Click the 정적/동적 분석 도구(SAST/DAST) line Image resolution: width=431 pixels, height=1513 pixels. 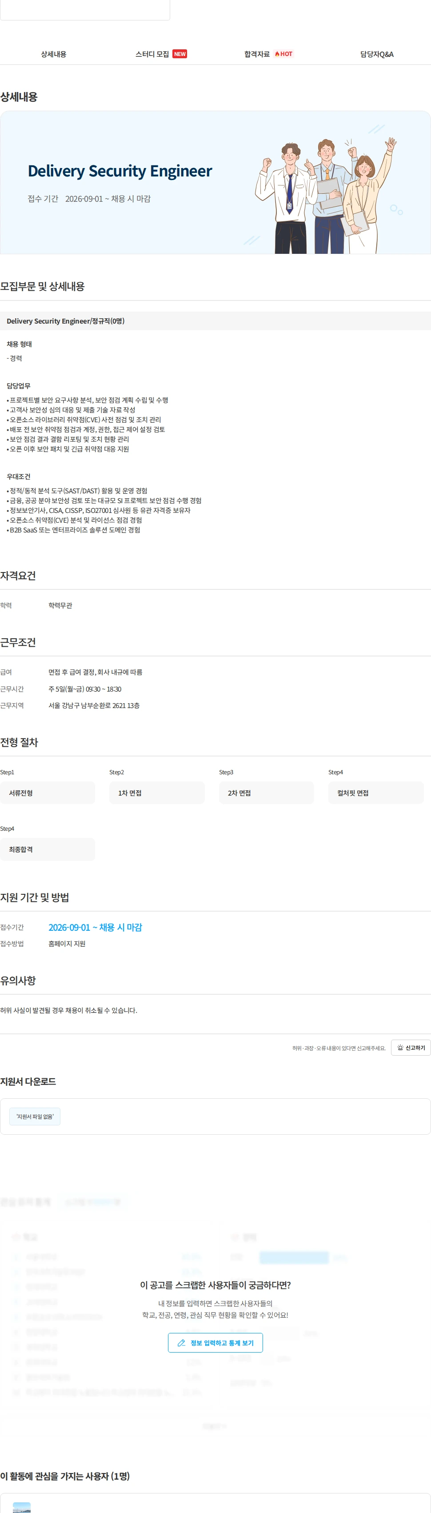pyautogui.click(x=77, y=490)
